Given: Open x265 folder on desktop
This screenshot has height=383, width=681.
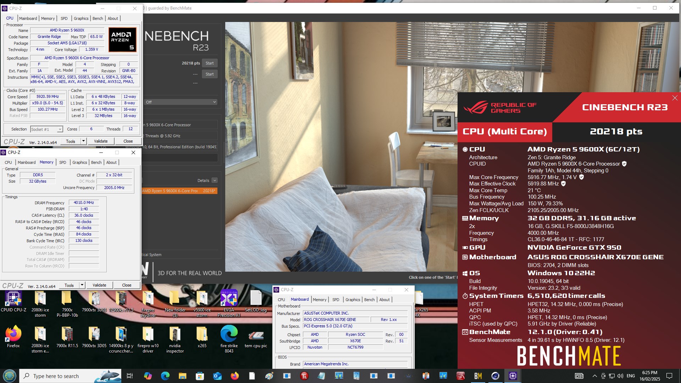Looking at the screenshot, I should tap(202, 337).
